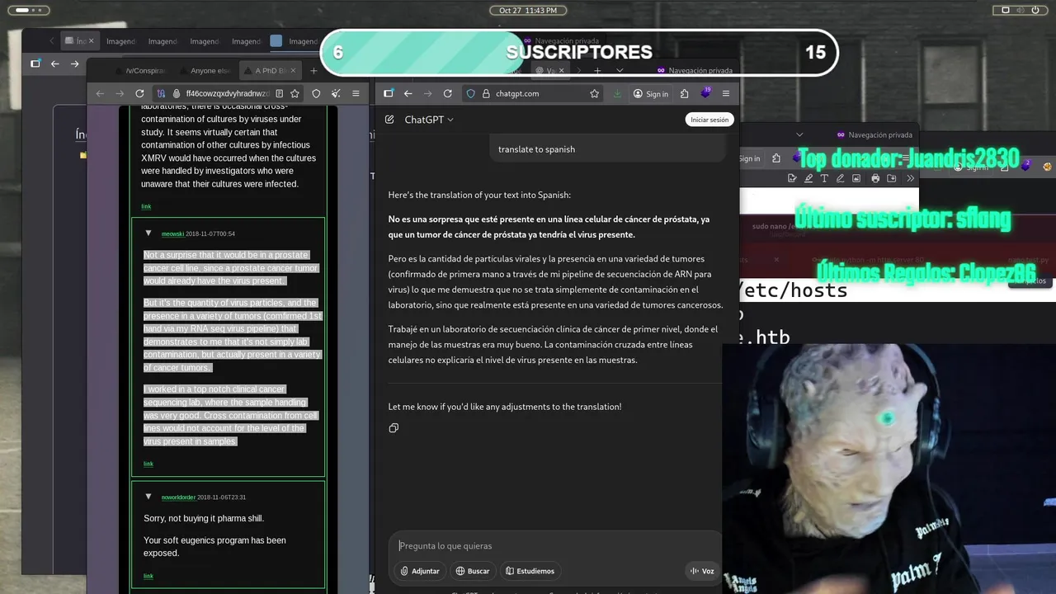This screenshot has width=1056, height=594.
Task: Focus the forum onion address bar
Action: [x=227, y=93]
